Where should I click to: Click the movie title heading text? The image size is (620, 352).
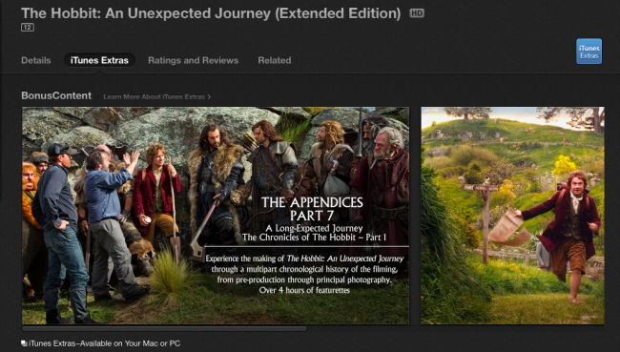click(x=211, y=13)
